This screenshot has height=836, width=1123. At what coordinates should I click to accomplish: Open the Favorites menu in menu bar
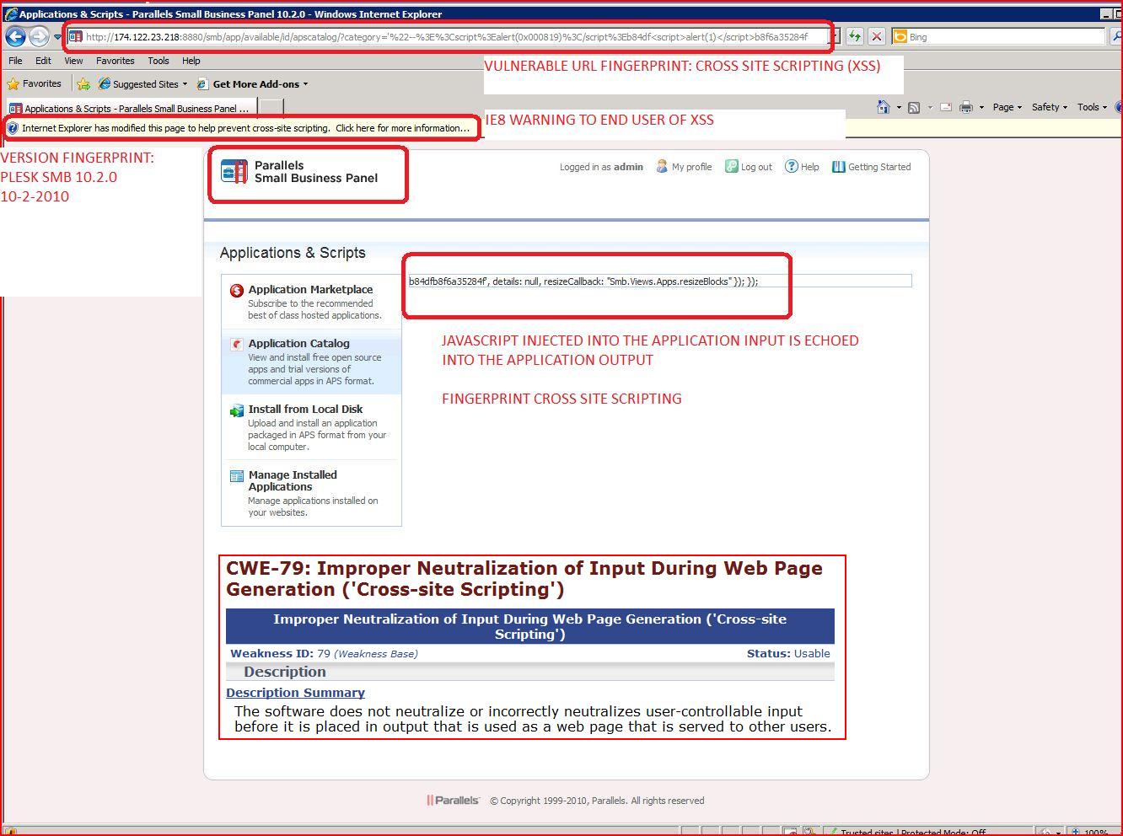point(115,61)
